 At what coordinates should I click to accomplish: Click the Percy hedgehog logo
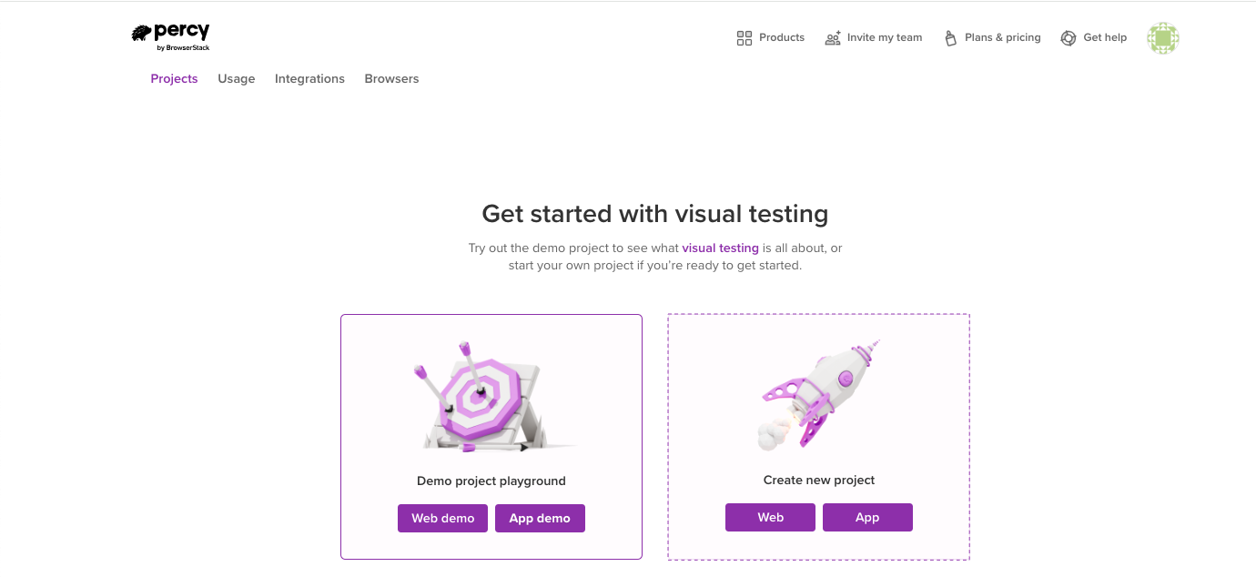(141, 34)
